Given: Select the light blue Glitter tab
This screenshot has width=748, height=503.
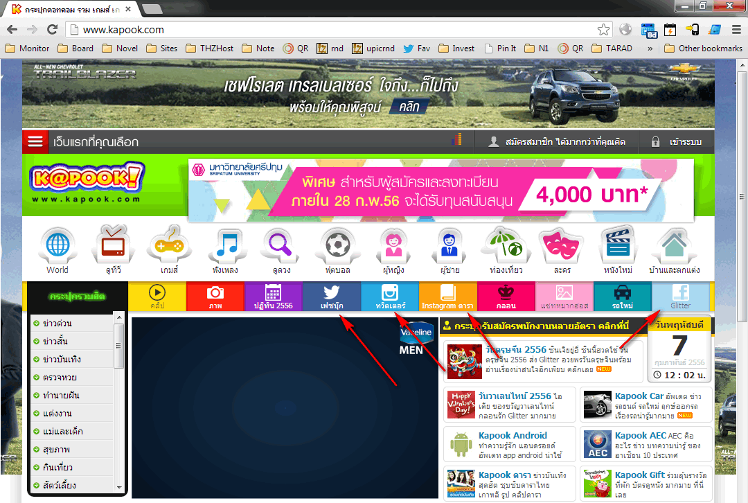Looking at the screenshot, I should coord(681,297).
